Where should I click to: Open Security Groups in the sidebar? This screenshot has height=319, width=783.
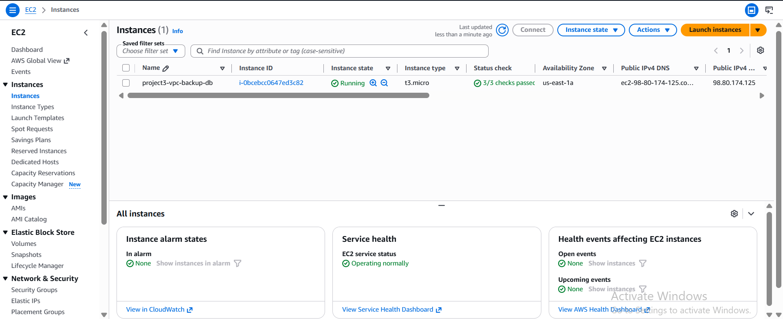[x=34, y=290]
